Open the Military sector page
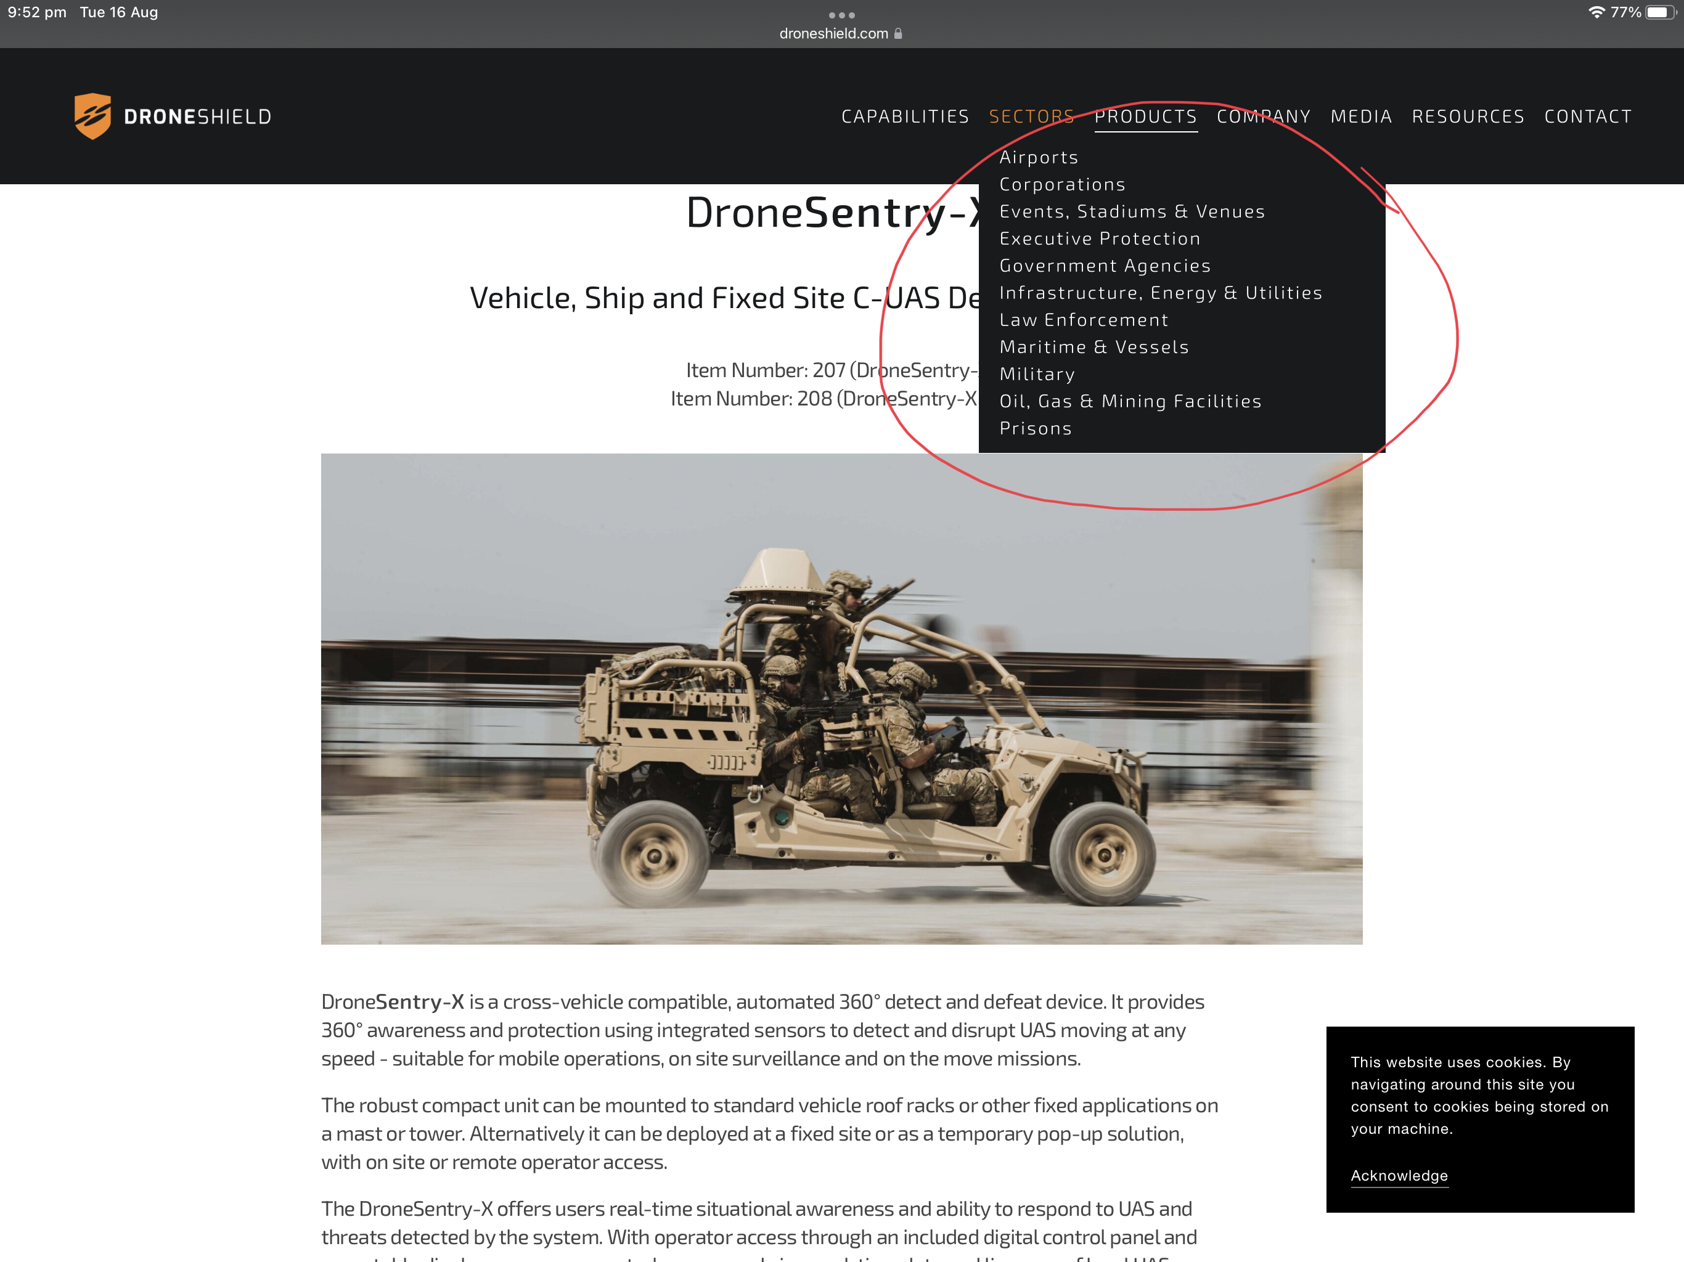1684x1262 pixels. [x=1037, y=375]
